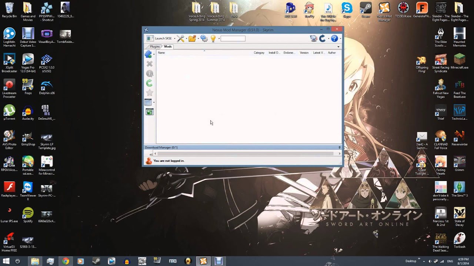Click the export mod list icon
This screenshot has height=266, width=474.
150,112
